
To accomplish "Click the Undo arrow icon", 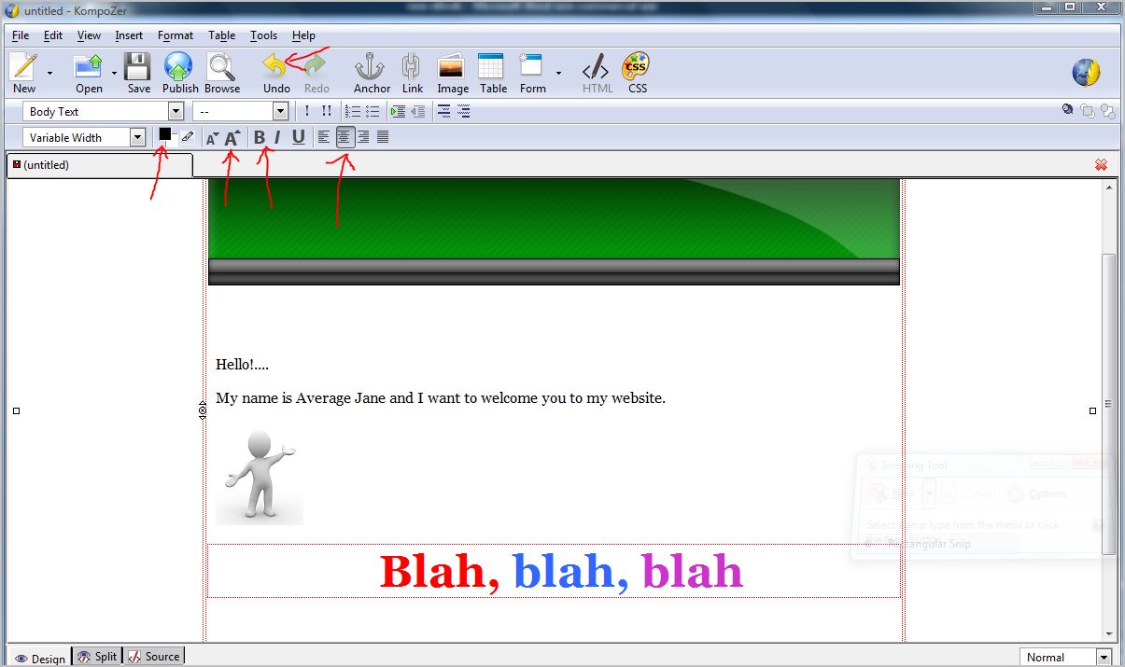I will click(275, 68).
